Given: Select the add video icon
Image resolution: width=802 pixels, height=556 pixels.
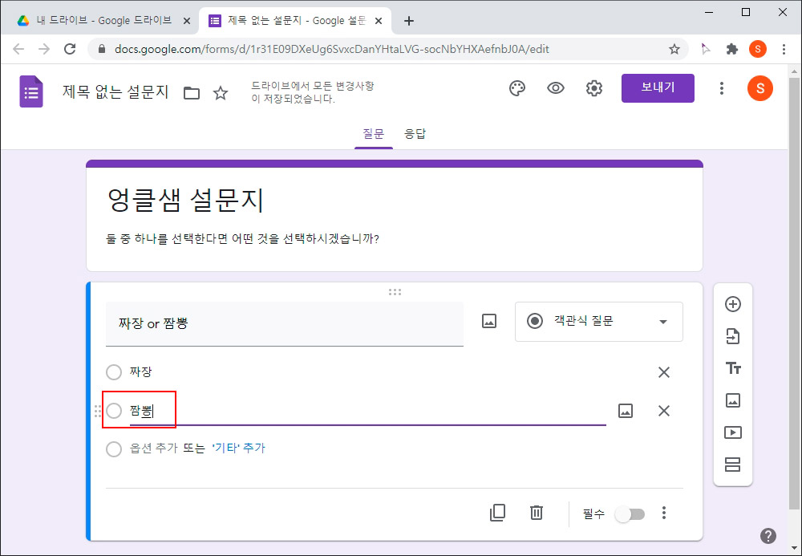Looking at the screenshot, I should 732,432.
